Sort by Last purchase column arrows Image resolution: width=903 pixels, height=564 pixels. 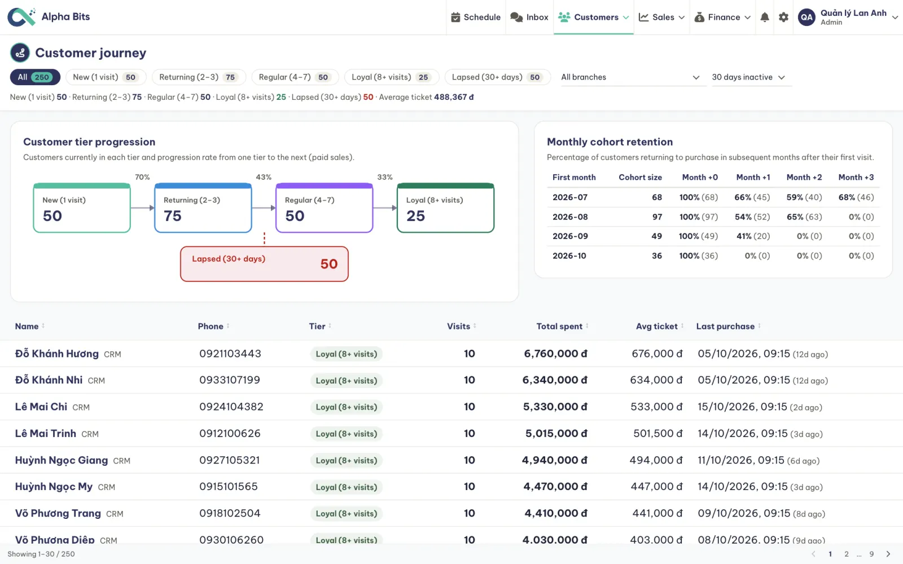click(759, 326)
